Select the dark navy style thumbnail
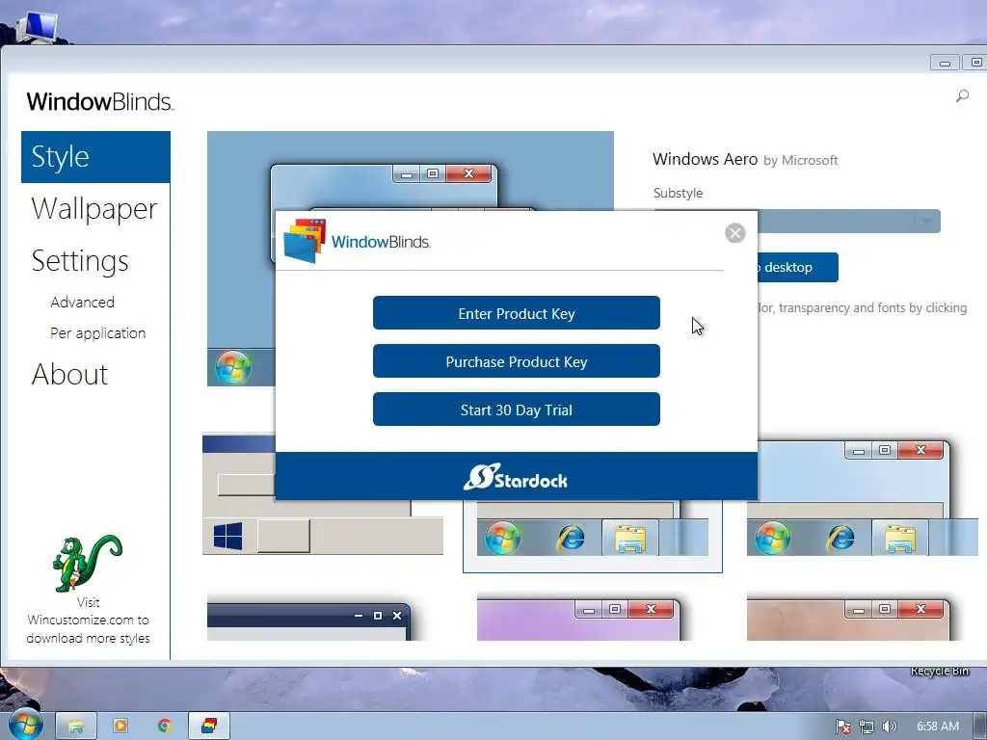987x740 pixels. point(309,621)
